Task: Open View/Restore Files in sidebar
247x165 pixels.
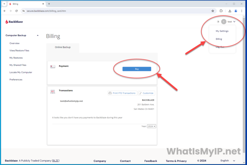Action: 19,51
